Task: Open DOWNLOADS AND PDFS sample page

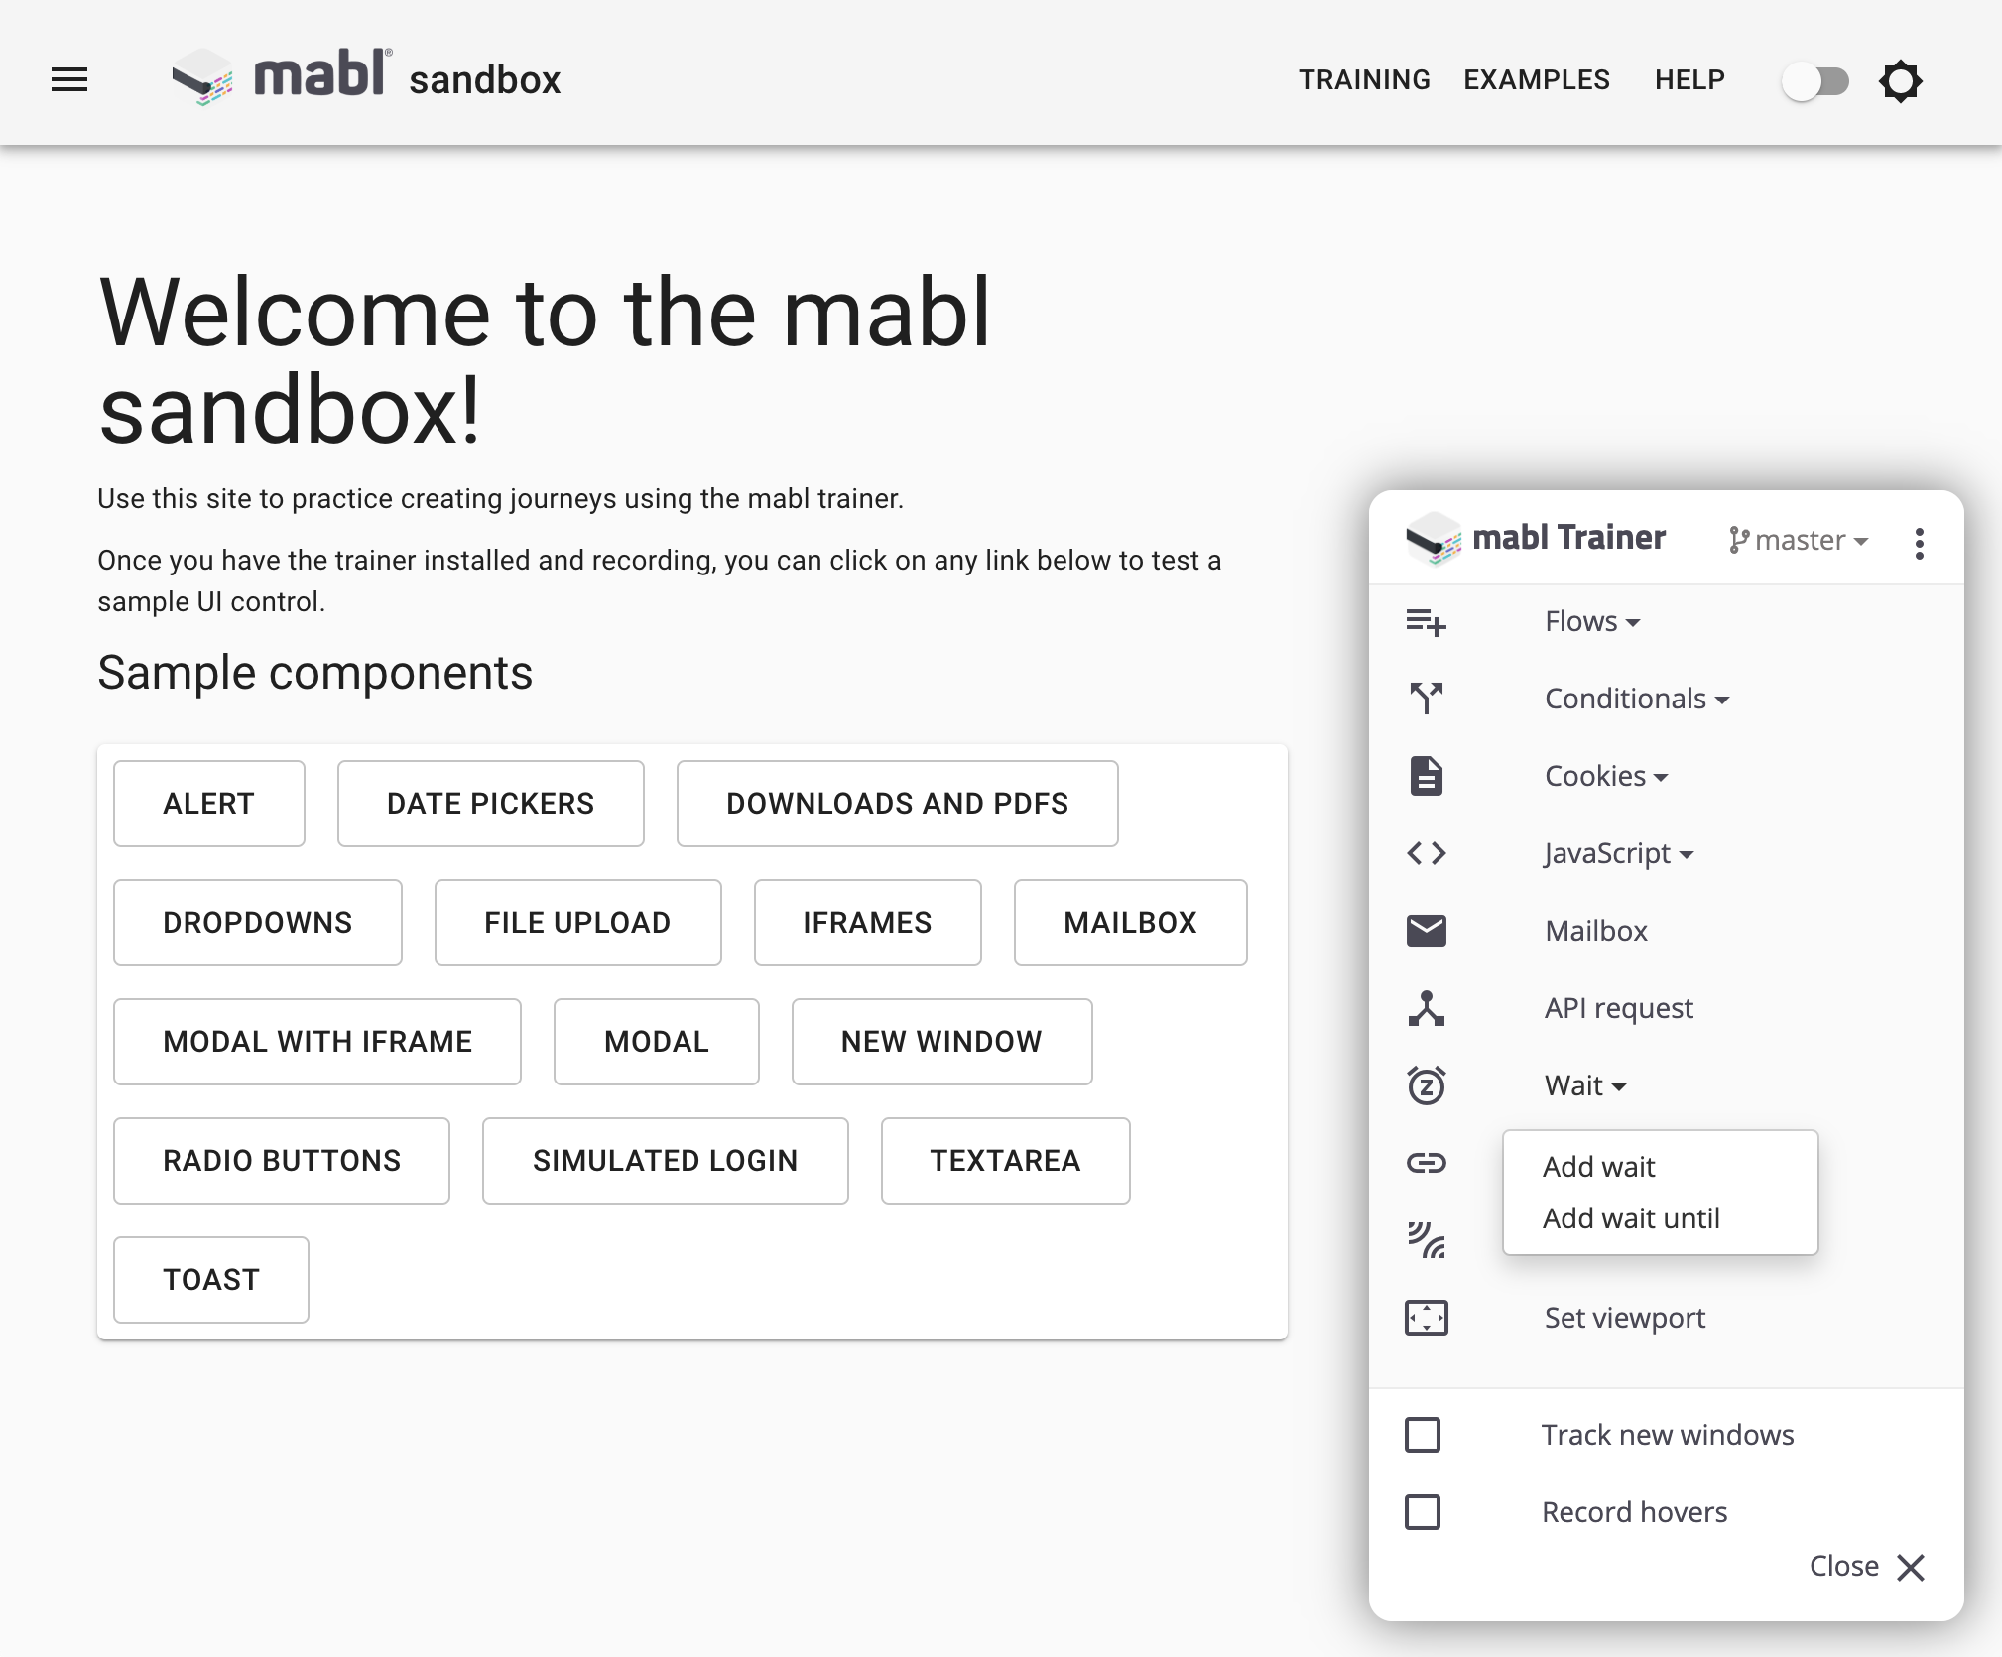Action: pos(898,804)
